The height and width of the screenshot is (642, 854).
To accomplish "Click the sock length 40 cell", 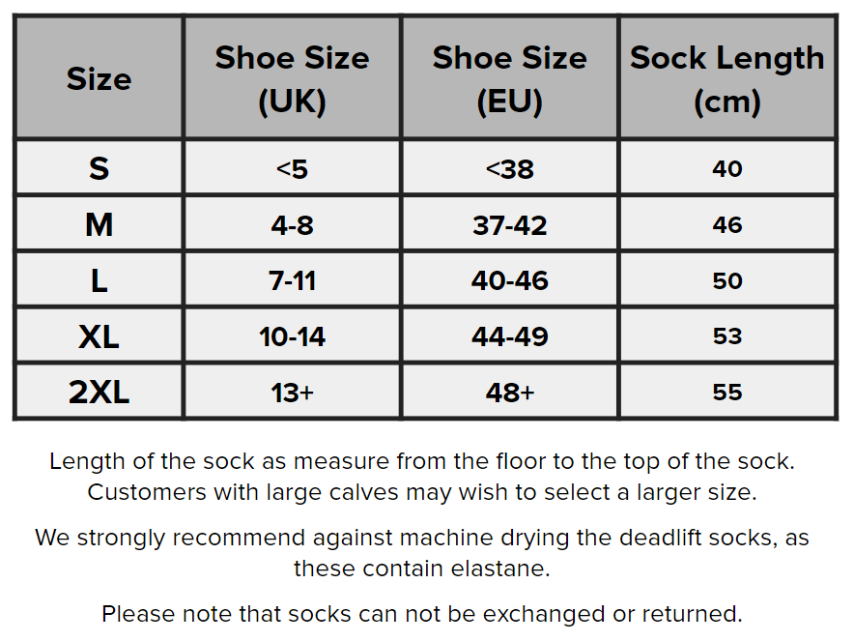I will (727, 169).
